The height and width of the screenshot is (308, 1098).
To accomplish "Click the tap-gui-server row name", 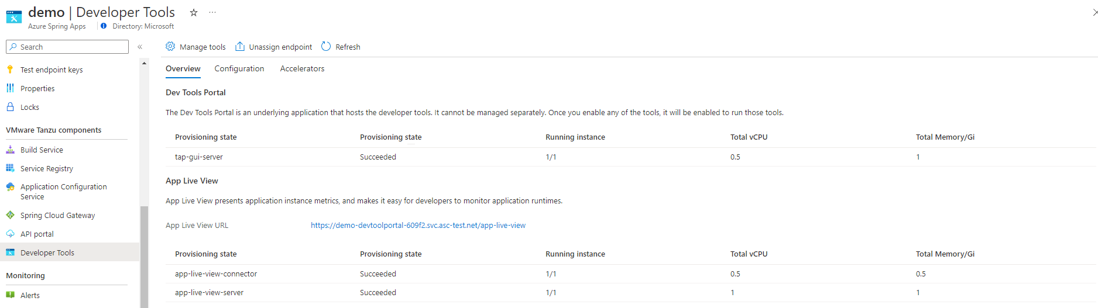I will pos(198,157).
